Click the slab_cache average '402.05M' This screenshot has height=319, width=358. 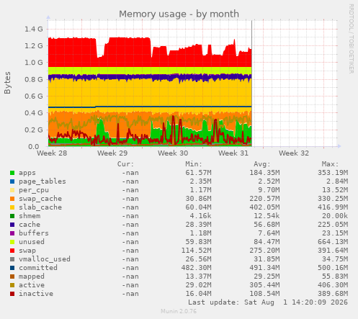coord(264,207)
